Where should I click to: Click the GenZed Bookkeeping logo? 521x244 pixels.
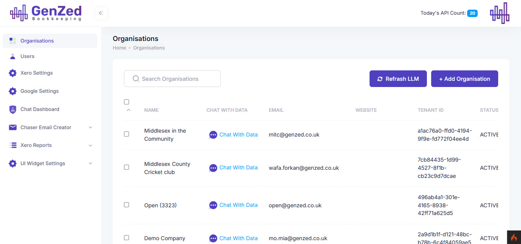(x=46, y=13)
